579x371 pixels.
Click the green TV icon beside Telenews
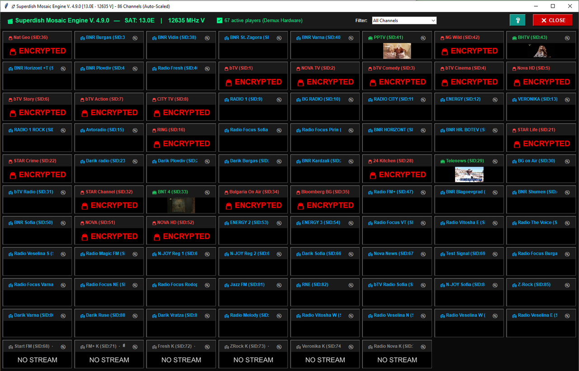pyautogui.click(x=442, y=161)
